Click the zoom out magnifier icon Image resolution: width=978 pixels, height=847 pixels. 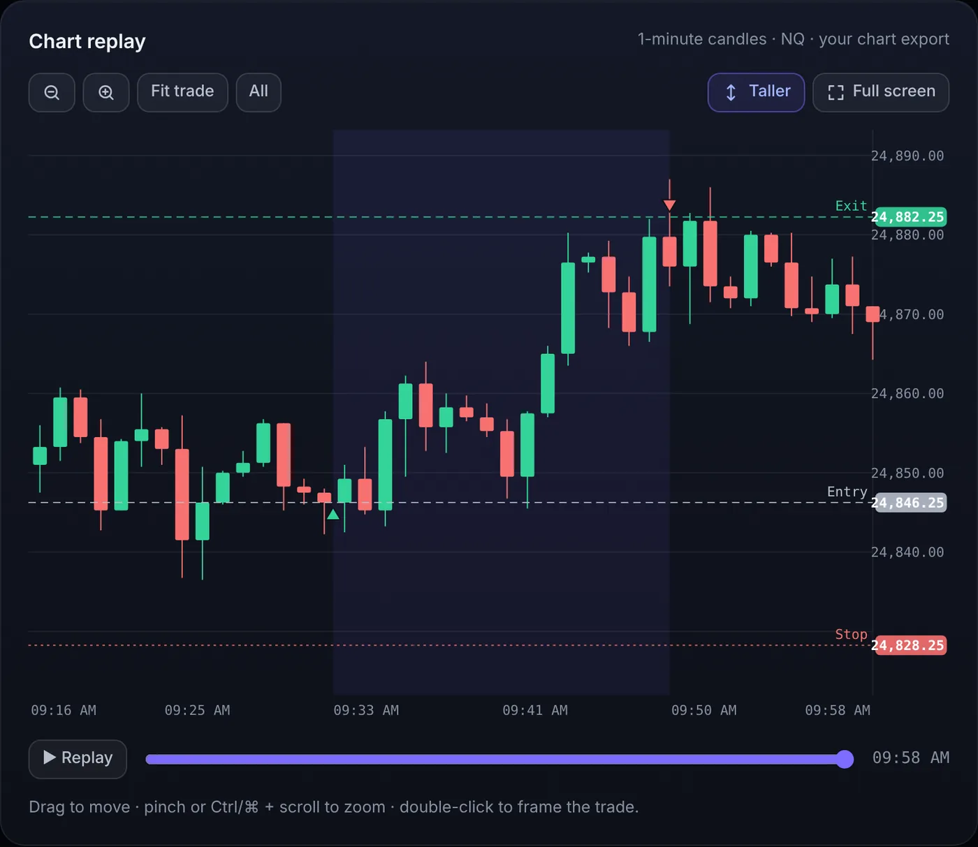(52, 92)
